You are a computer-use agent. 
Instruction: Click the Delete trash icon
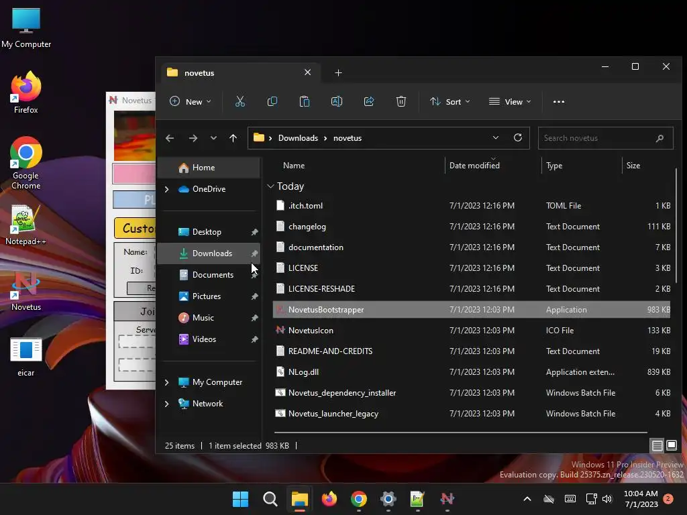(x=401, y=102)
